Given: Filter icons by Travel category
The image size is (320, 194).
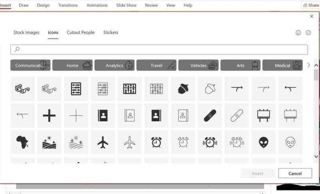Looking at the screenshot, I should (x=156, y=65).
